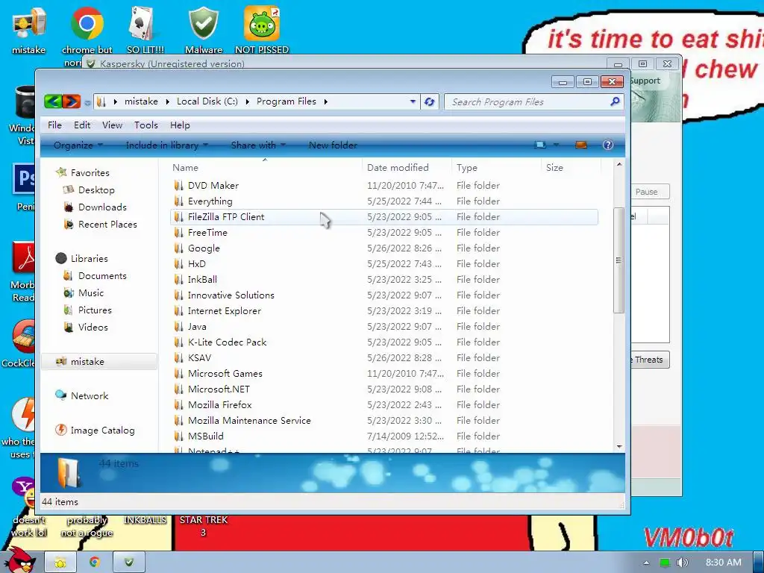Show the preview pane icon

click(x=580, y=145)
